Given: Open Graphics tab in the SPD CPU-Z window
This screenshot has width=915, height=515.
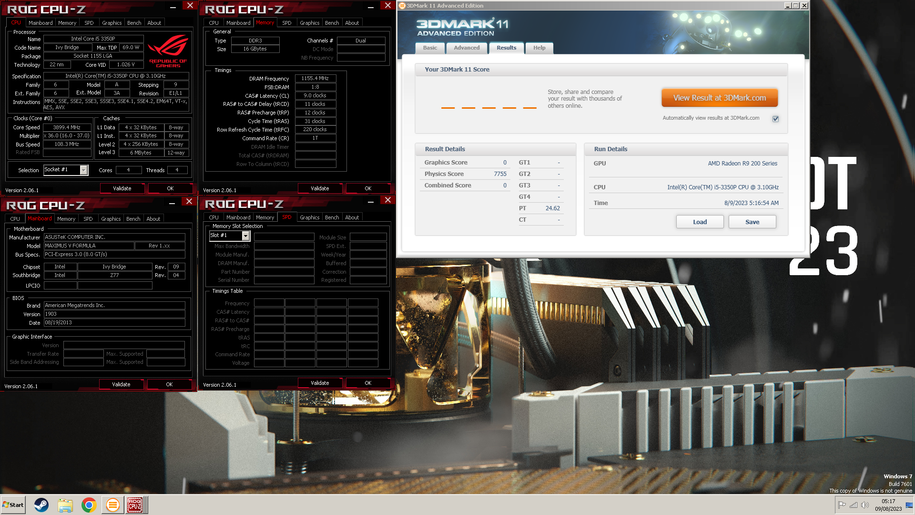Looking at the screenshot, I should point(309,217).
